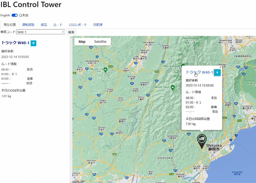Click the sidebar scrollbar up arrow
The image size is (256, 183).
tap(71, 37)
